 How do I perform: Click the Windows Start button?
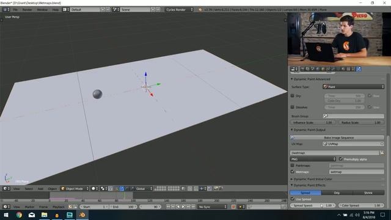[x=6, y=215]
